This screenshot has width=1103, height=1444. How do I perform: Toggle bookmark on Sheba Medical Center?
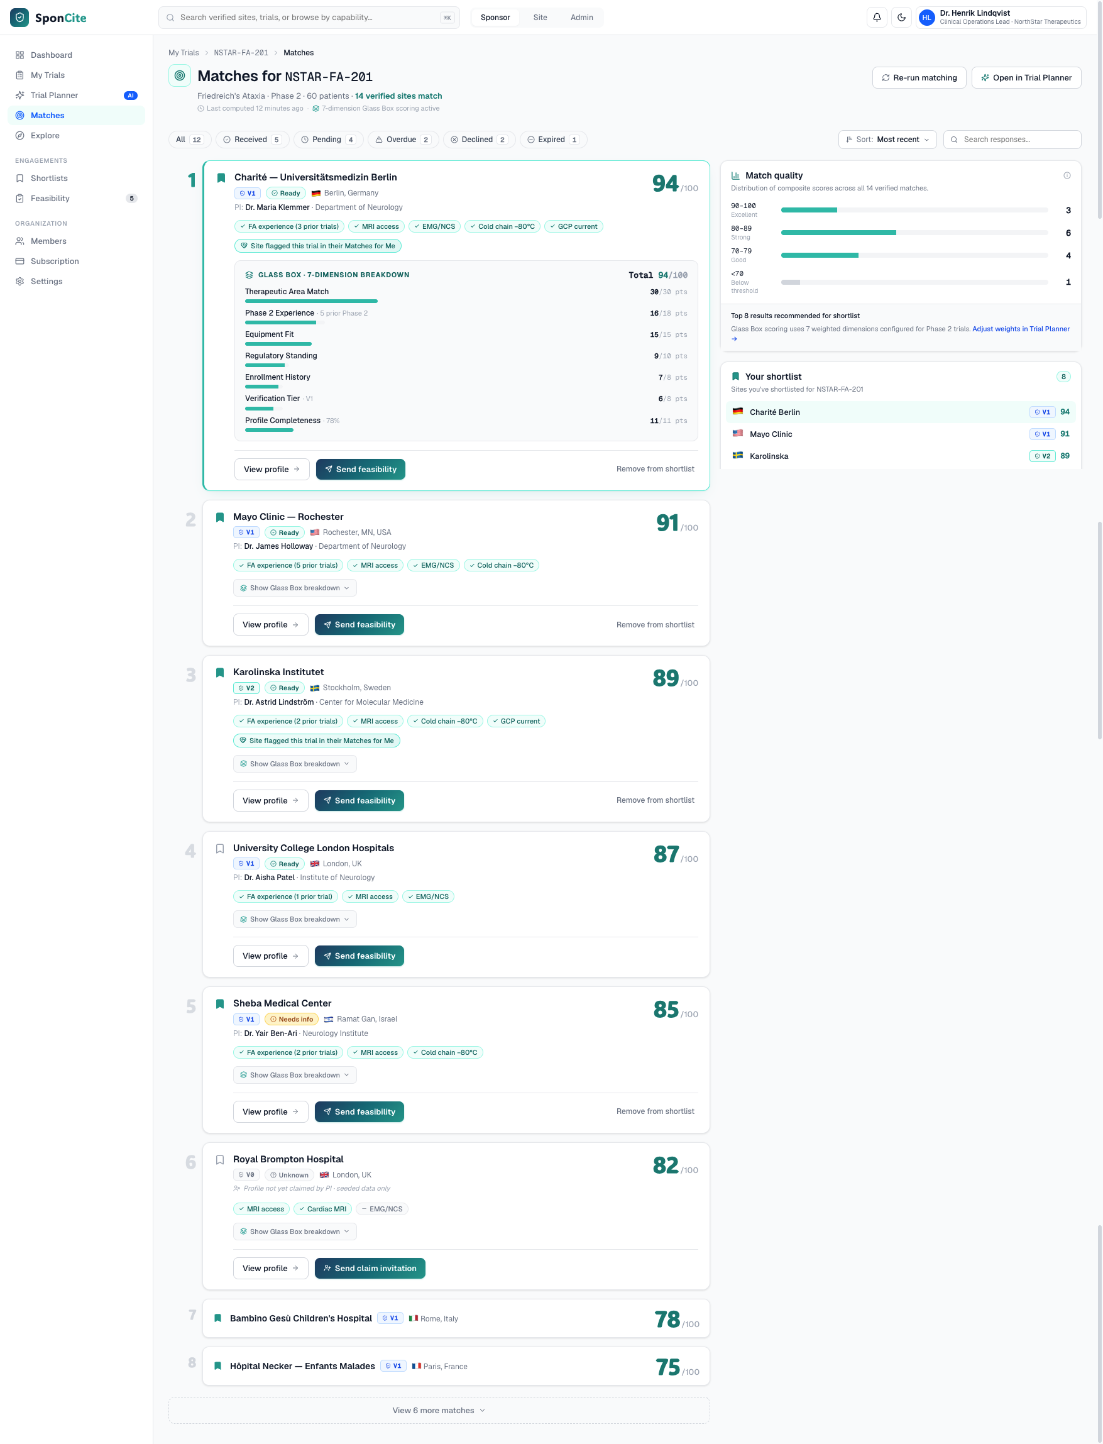(220, 1004)
